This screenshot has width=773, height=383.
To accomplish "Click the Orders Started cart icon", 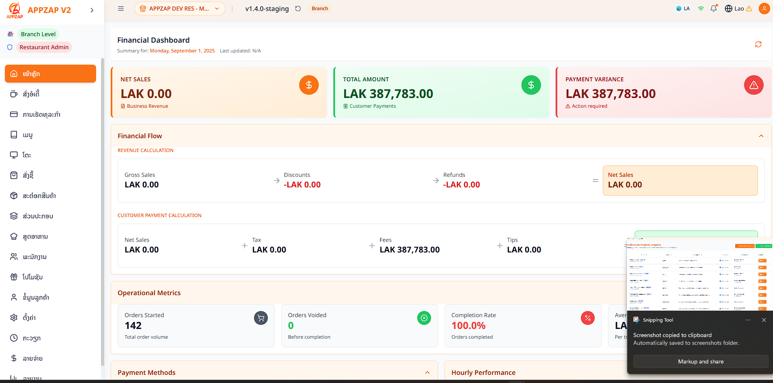I will (261, 318).
